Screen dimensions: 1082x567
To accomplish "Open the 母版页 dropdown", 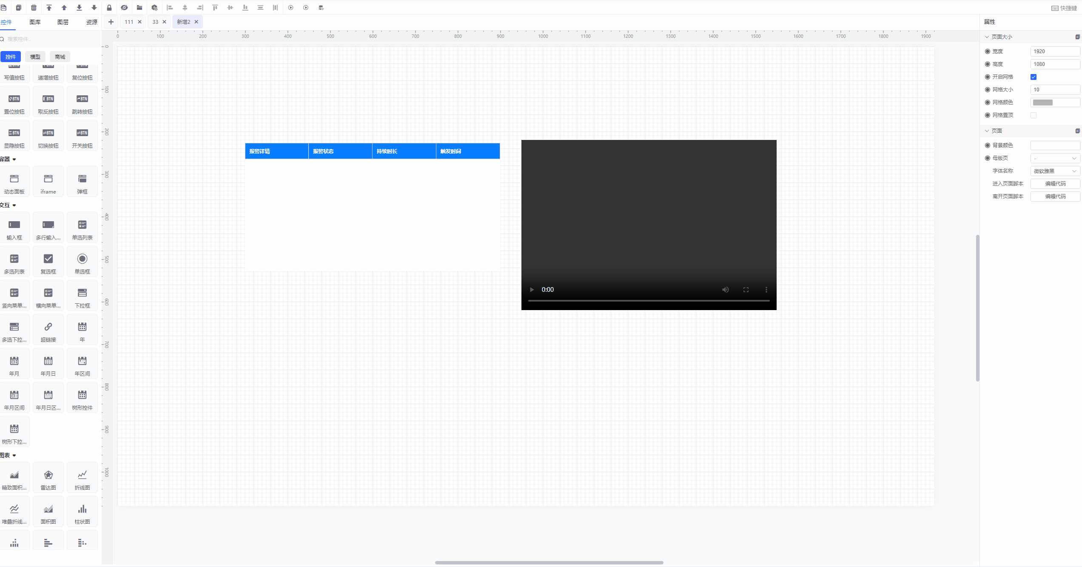I will pyautogui.click(x=1055, y=158).
